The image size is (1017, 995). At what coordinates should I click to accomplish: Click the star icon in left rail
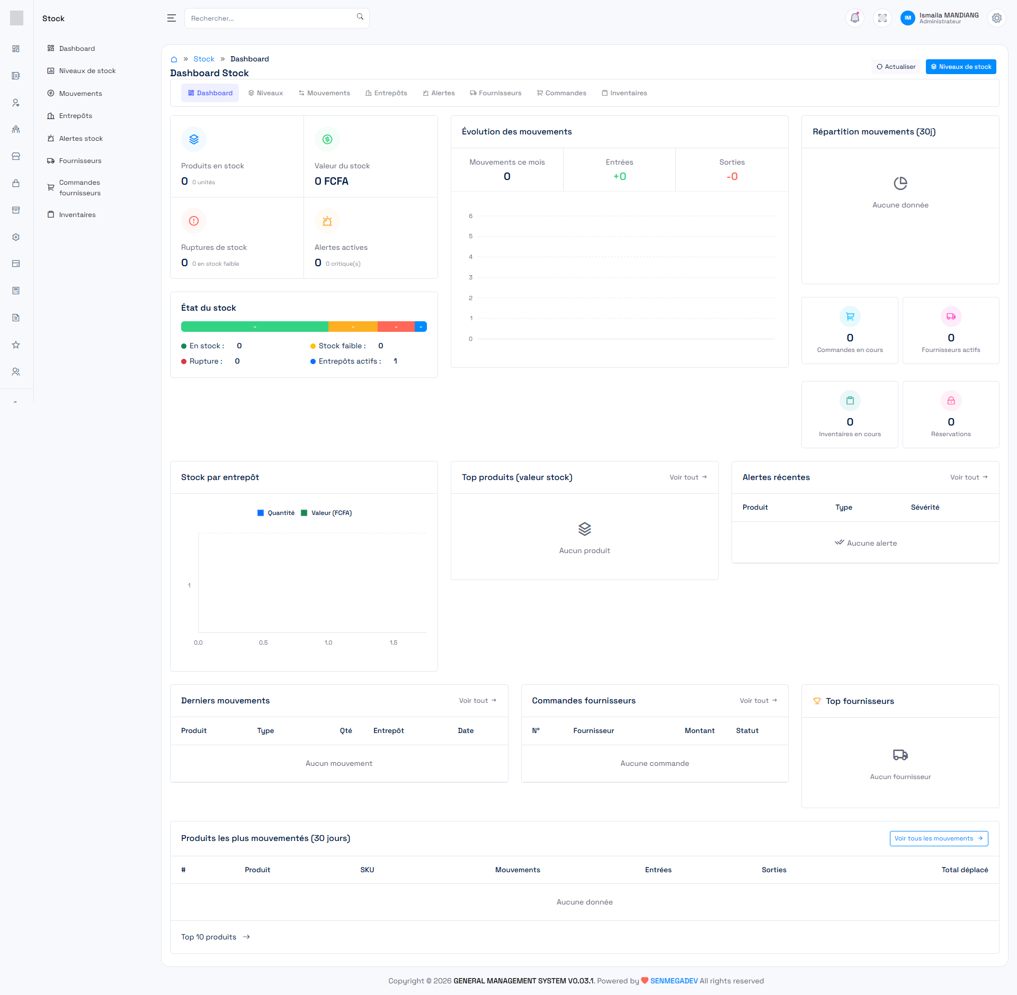pyautogui.click(x=16, y=345)
